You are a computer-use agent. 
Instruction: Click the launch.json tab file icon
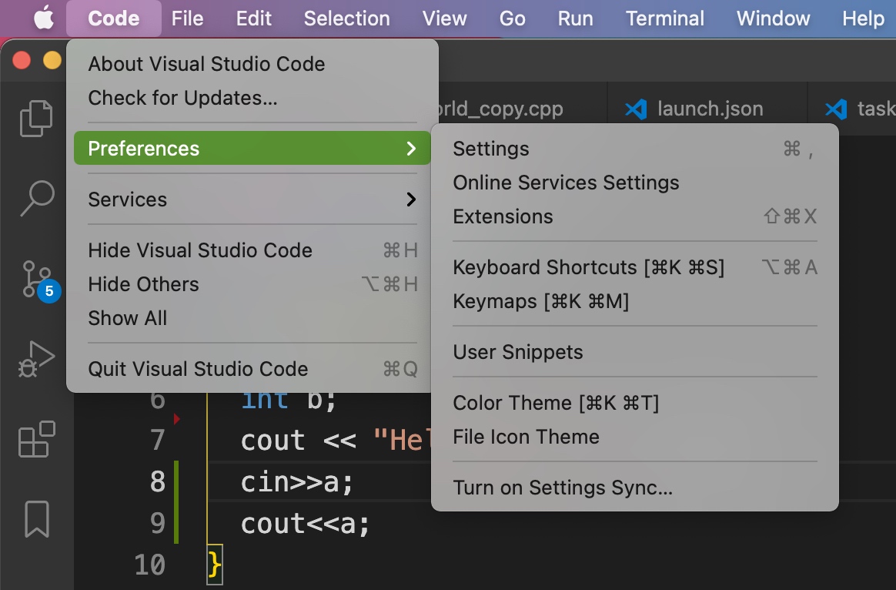tap(636, 109)
